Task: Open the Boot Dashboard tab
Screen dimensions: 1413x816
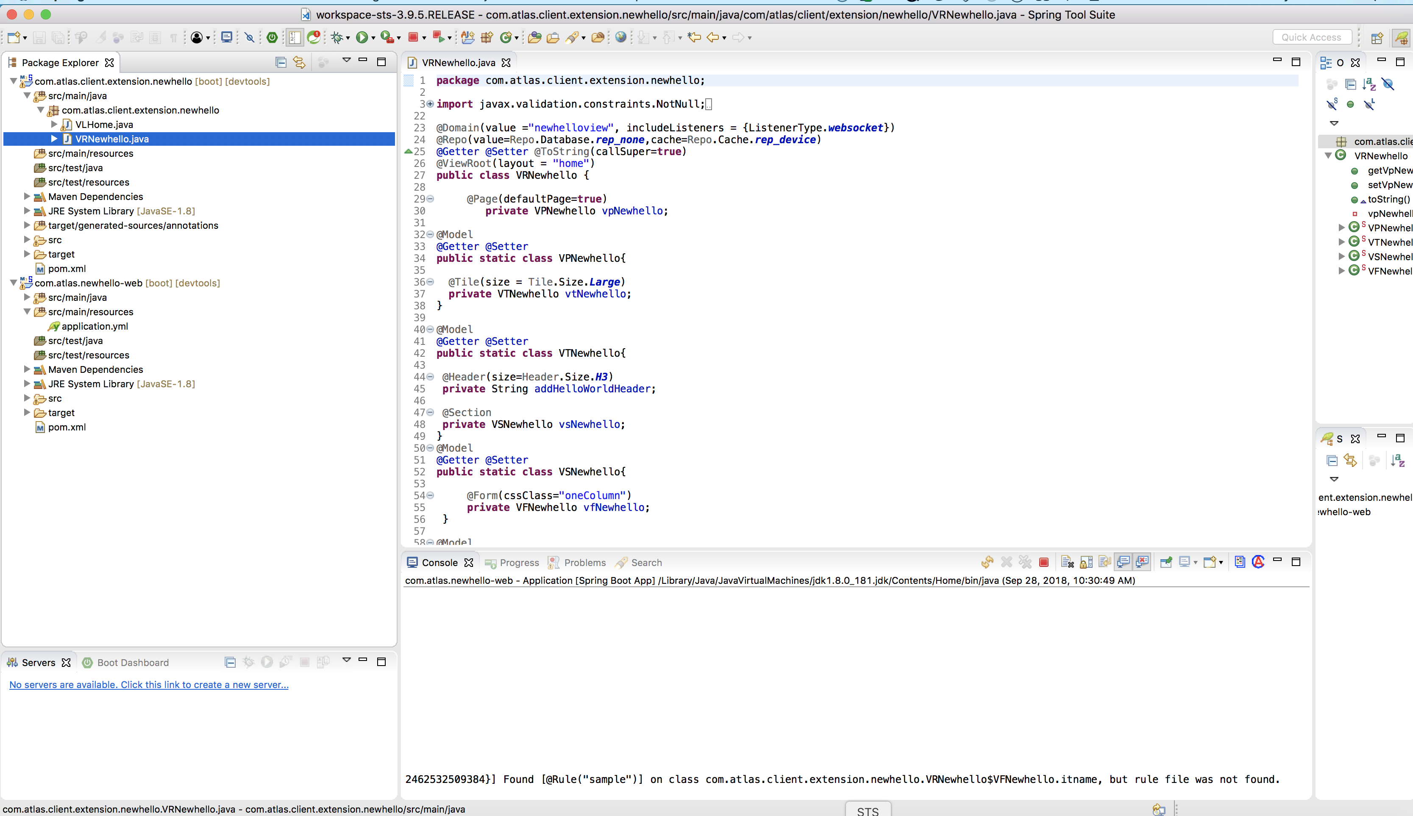Action: point(132,663)
